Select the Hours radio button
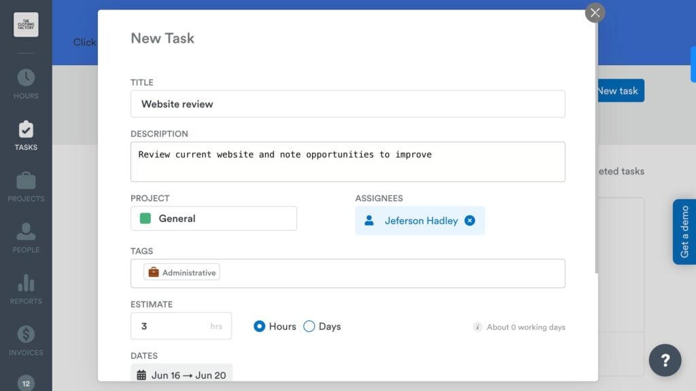The width and height of the screenshot is (696, 391). [259, 327]
